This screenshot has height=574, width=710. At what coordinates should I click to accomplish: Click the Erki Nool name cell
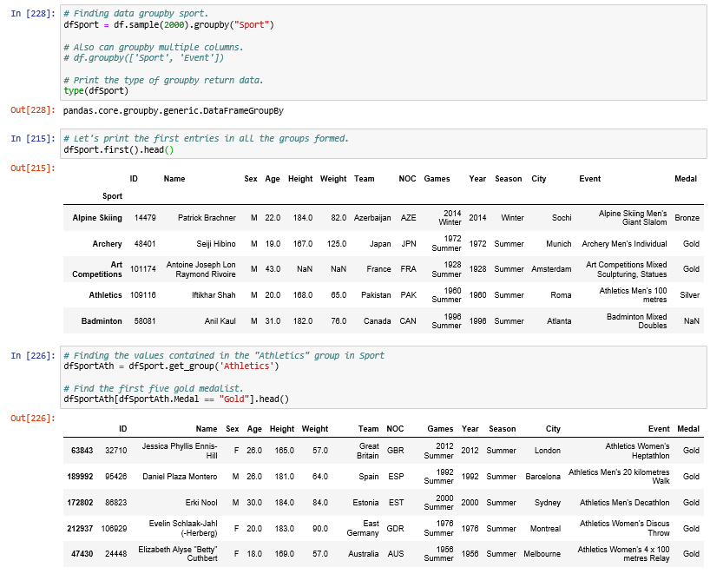click(200, 503)
